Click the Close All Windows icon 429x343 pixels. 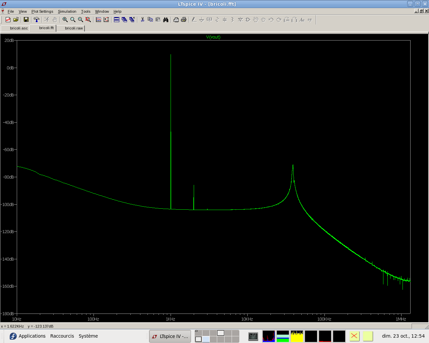(132, 20)
